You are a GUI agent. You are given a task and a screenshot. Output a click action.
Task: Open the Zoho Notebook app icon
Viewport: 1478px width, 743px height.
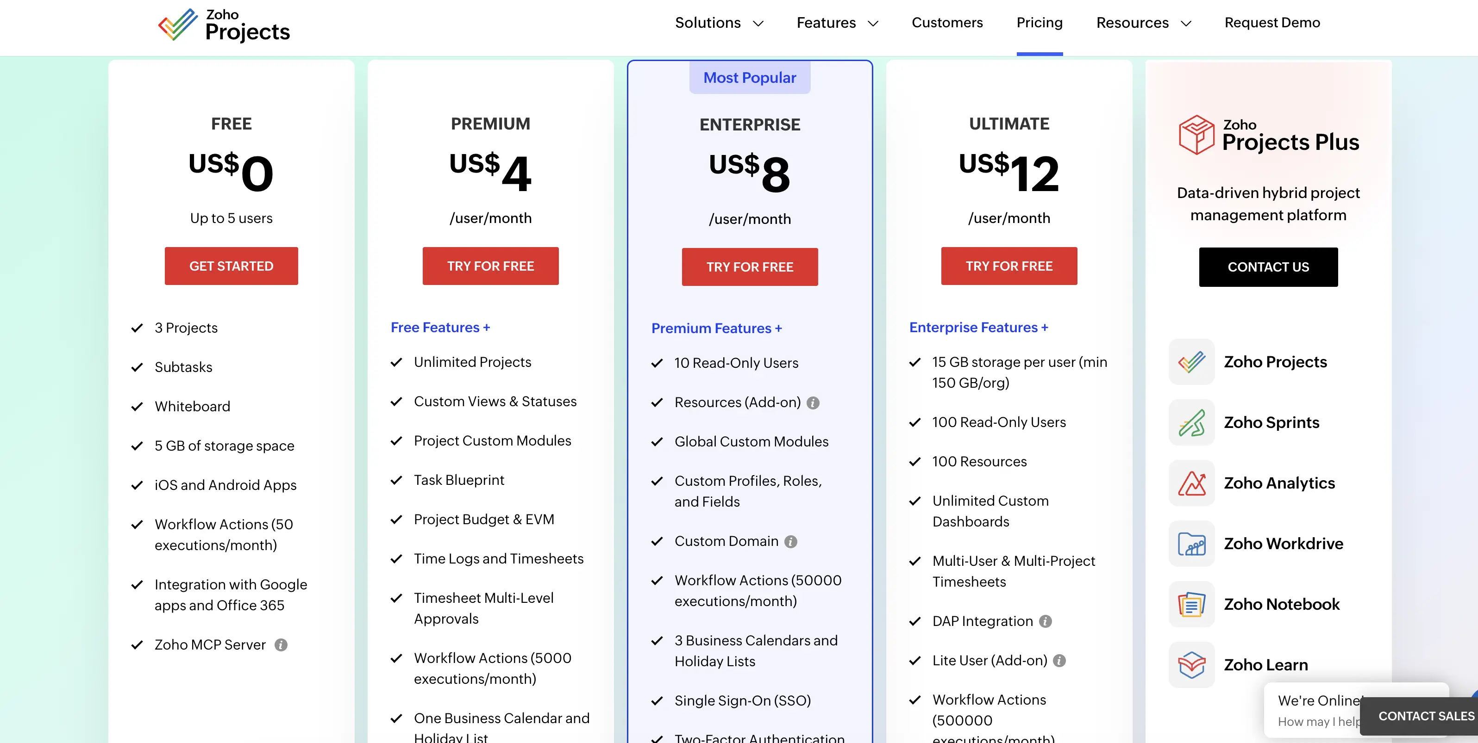coord(1192,604)
